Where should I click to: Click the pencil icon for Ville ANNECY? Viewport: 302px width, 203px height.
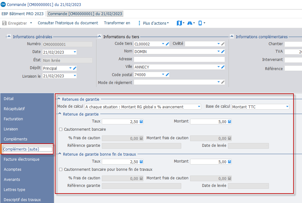(223, 67)
